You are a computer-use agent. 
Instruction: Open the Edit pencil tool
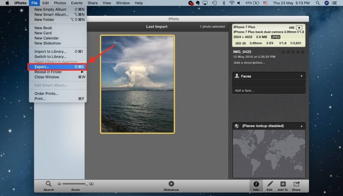pyautogui.click(x=270, y=186)
